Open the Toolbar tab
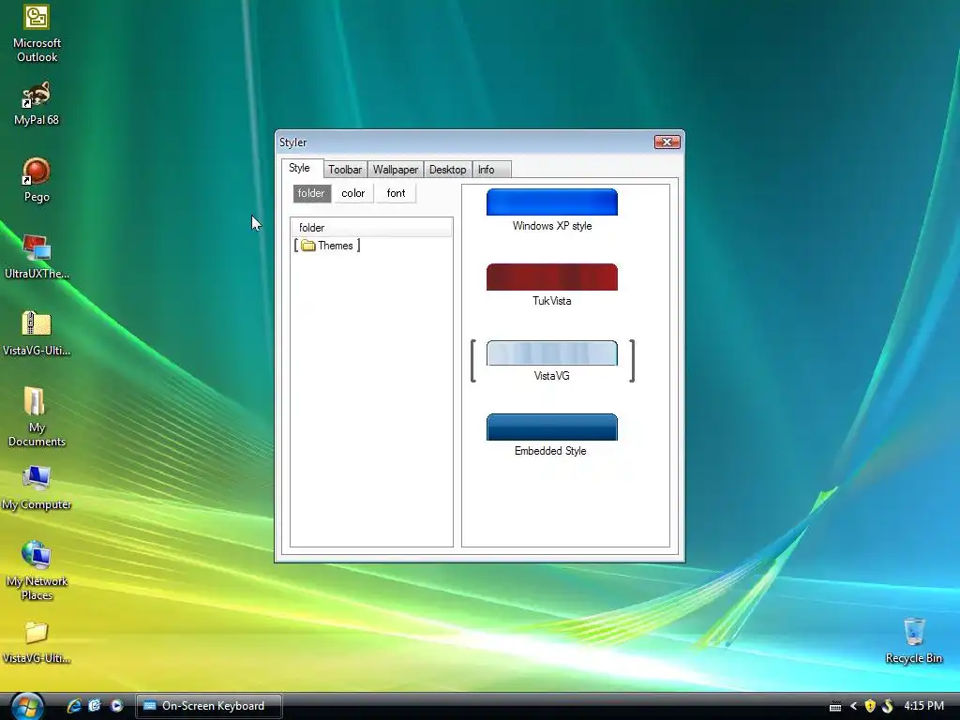The width and height of the screenshot is (960, 720). pos(345,170)
